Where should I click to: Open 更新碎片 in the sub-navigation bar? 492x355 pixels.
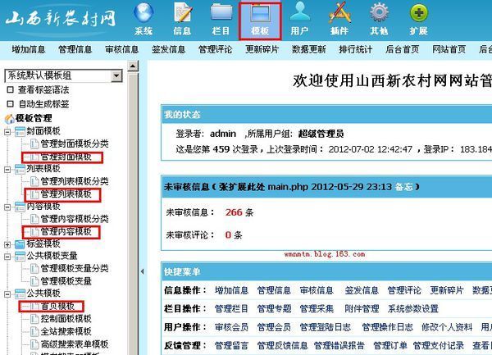click(x=262, y=49)
